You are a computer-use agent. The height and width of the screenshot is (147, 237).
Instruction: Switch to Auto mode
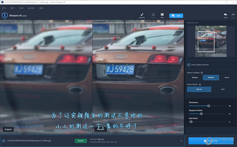point(223,89)
